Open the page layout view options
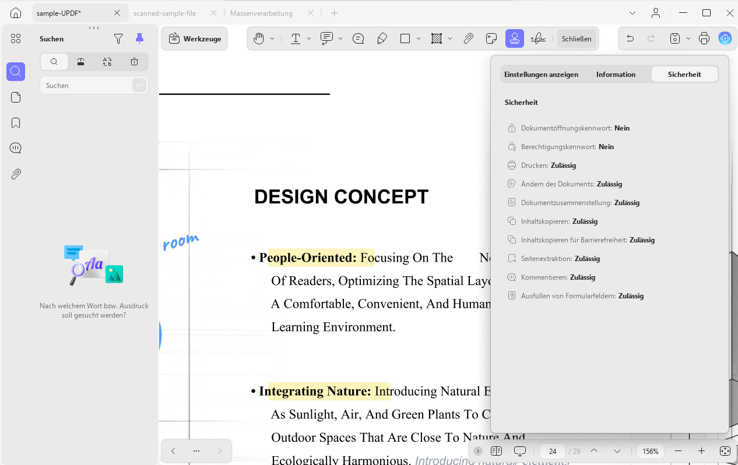The height and width of the screenshot is (465, 738). [496, 451]
